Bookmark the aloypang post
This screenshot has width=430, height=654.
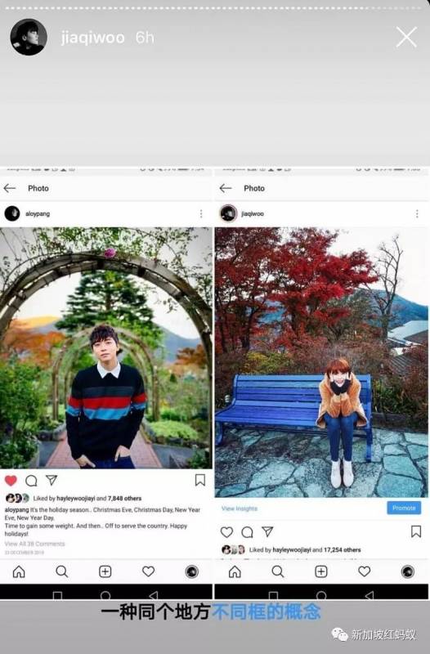point(200,480)
